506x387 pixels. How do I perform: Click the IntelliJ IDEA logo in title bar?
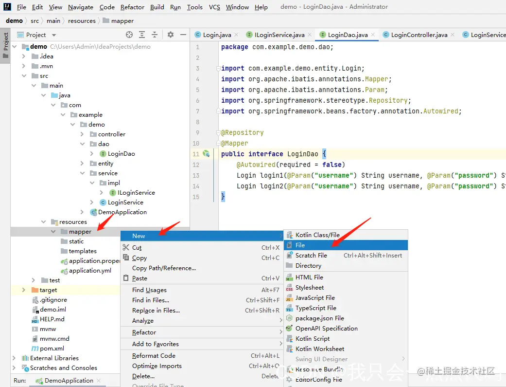click(x=7, y=6)
